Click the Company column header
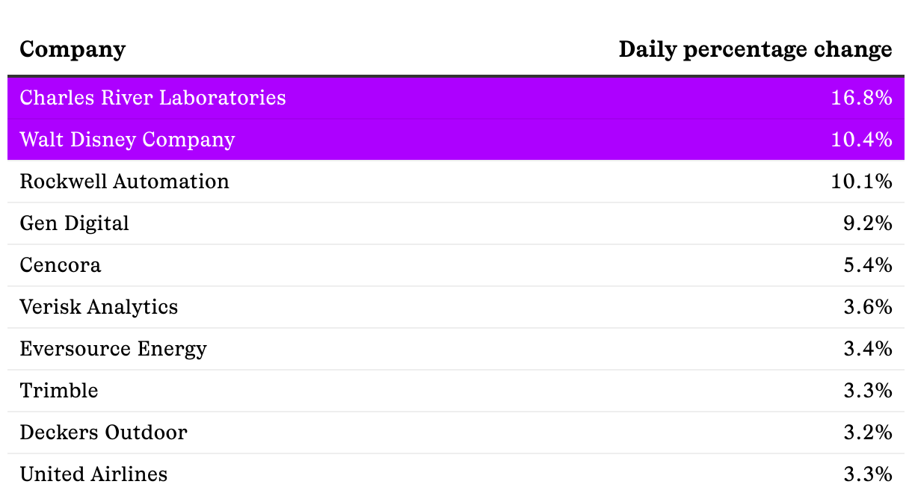 73,49
